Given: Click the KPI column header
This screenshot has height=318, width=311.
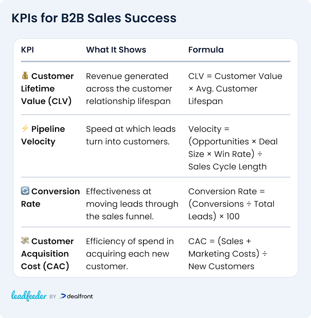Looking at the screenshot, I should [27, 50].
